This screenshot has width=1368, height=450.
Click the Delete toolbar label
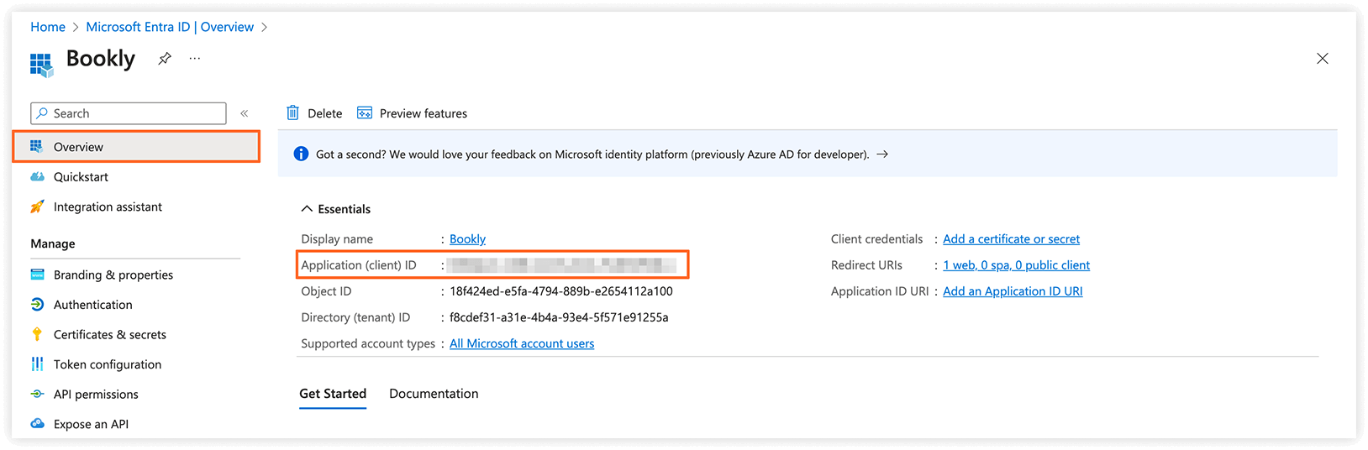pos(325,113)
